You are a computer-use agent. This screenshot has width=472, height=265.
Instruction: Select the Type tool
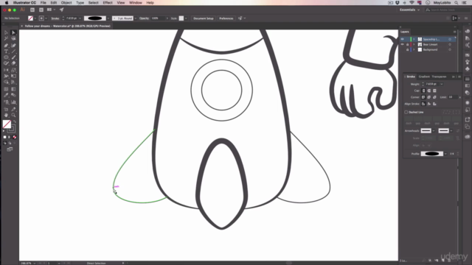[6, 52]
